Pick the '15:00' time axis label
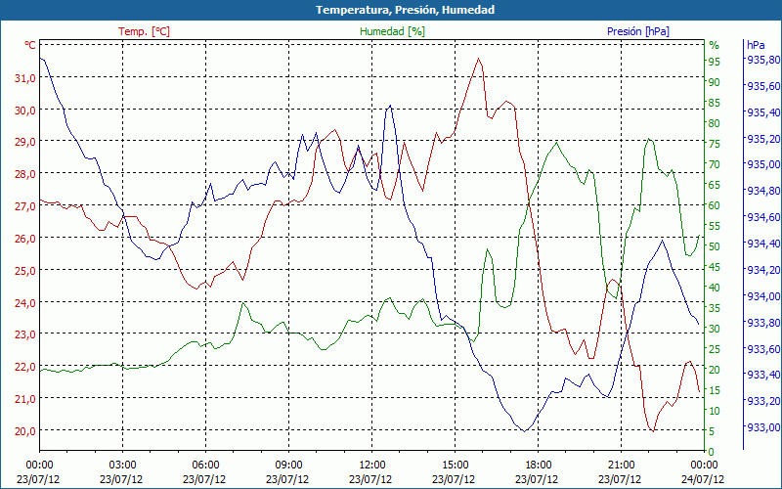The image size is (782, 489). 455,466
